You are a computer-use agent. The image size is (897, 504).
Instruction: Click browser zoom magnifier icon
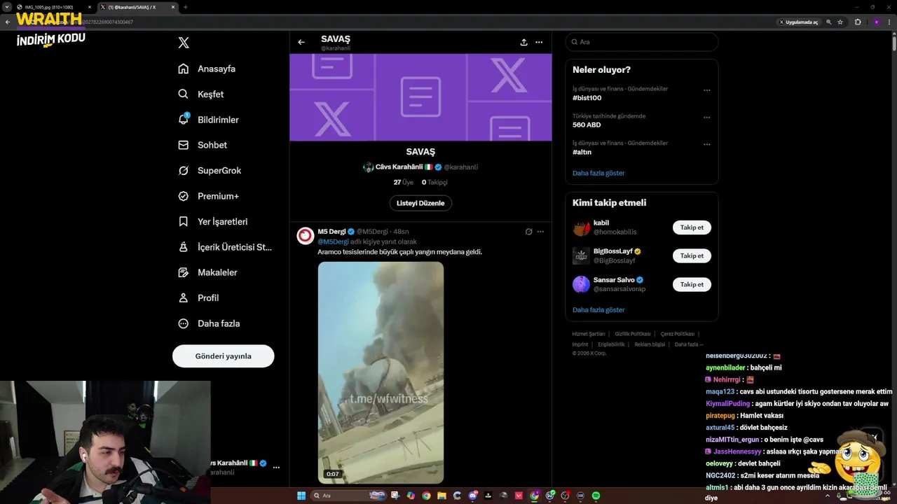829,22
